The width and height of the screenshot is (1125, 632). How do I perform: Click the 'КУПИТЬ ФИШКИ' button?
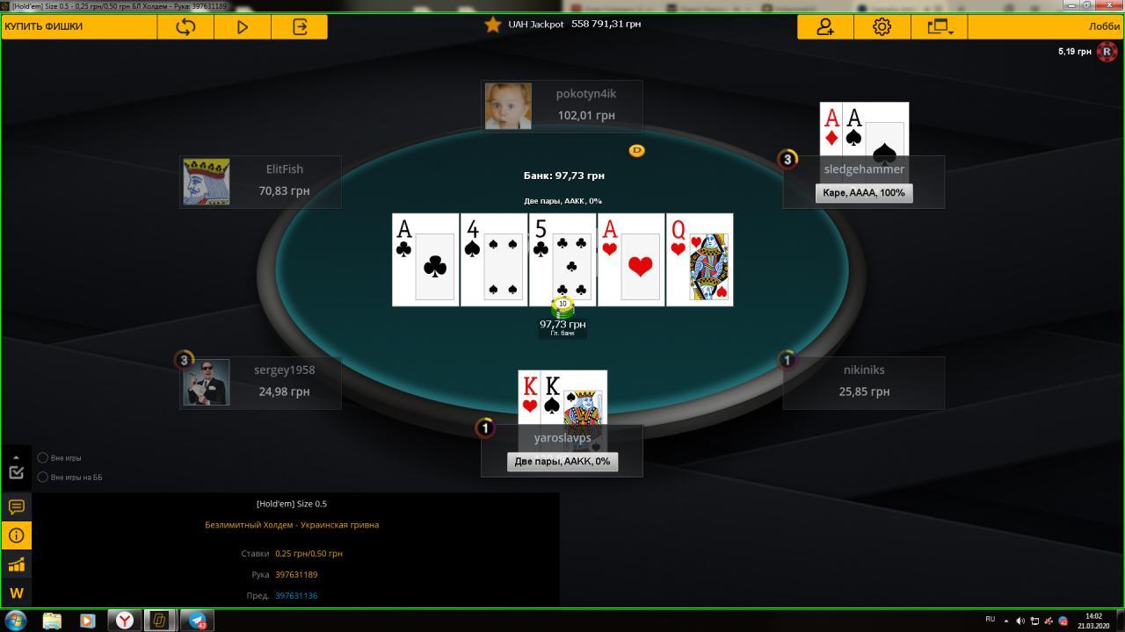pos(44,26)
